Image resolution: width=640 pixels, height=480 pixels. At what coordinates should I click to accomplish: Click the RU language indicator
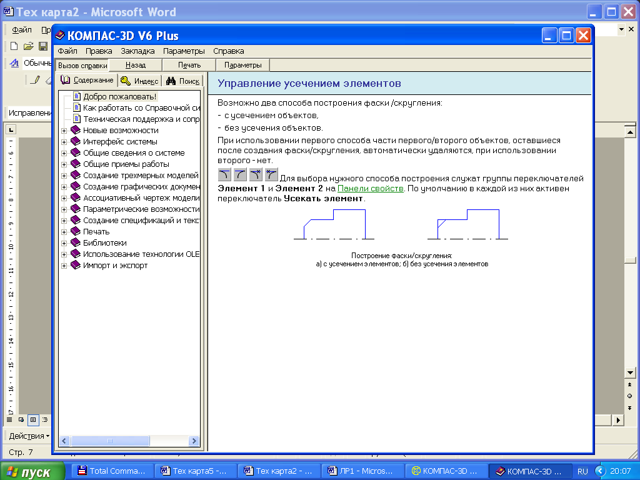tap(582, 471)
